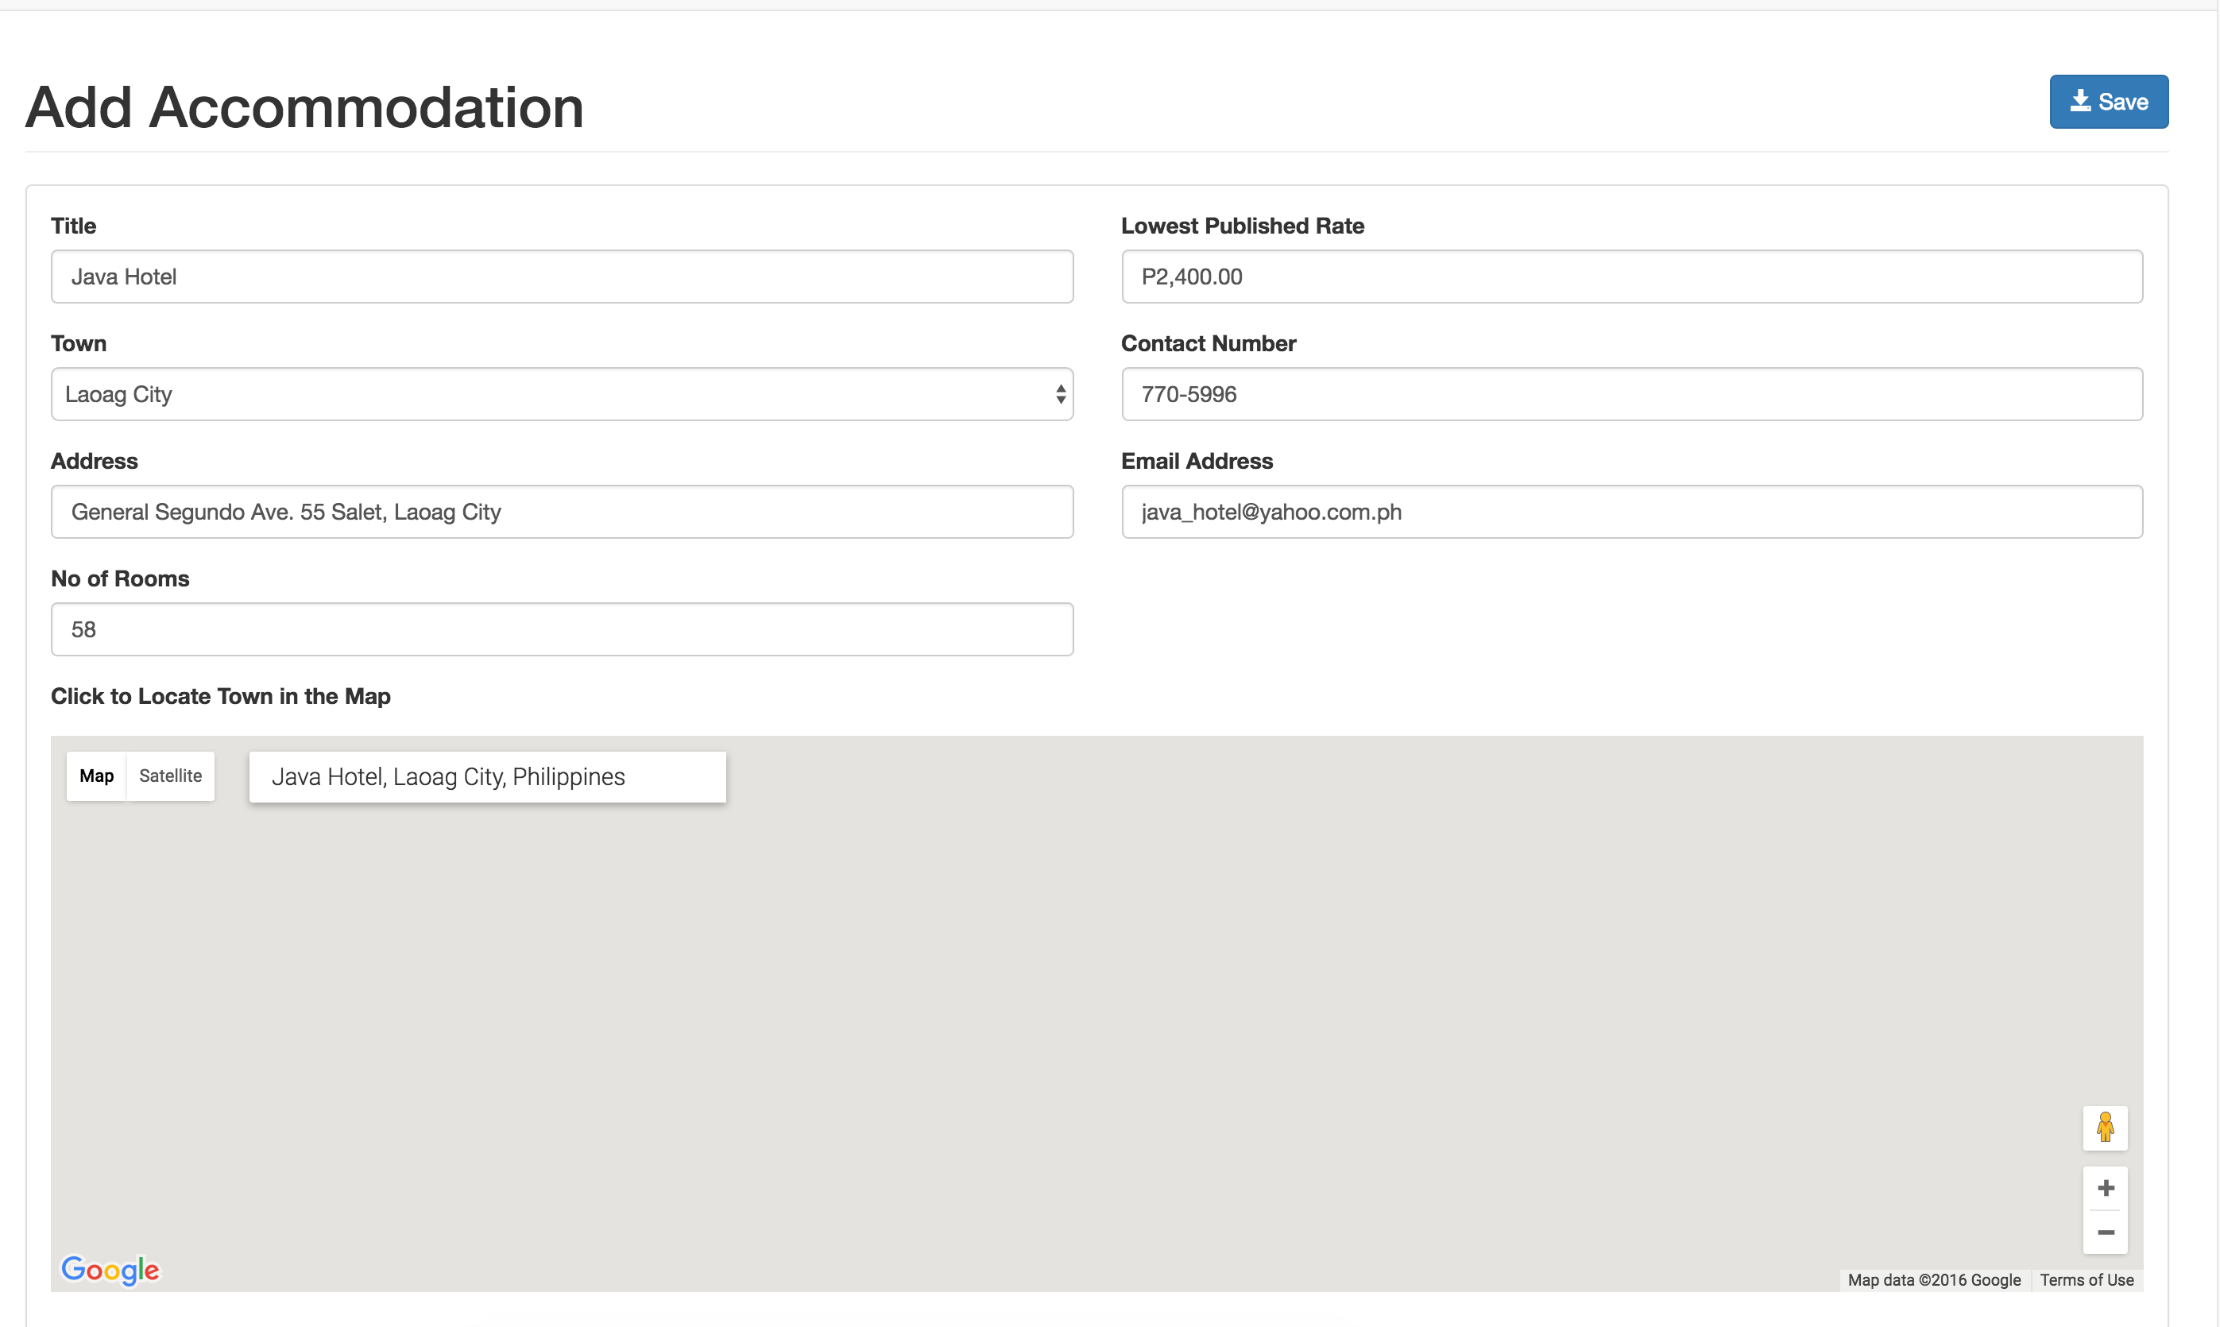2220x1327 pixels.
Task: Click the Title label
Action: tap(73, 226)
